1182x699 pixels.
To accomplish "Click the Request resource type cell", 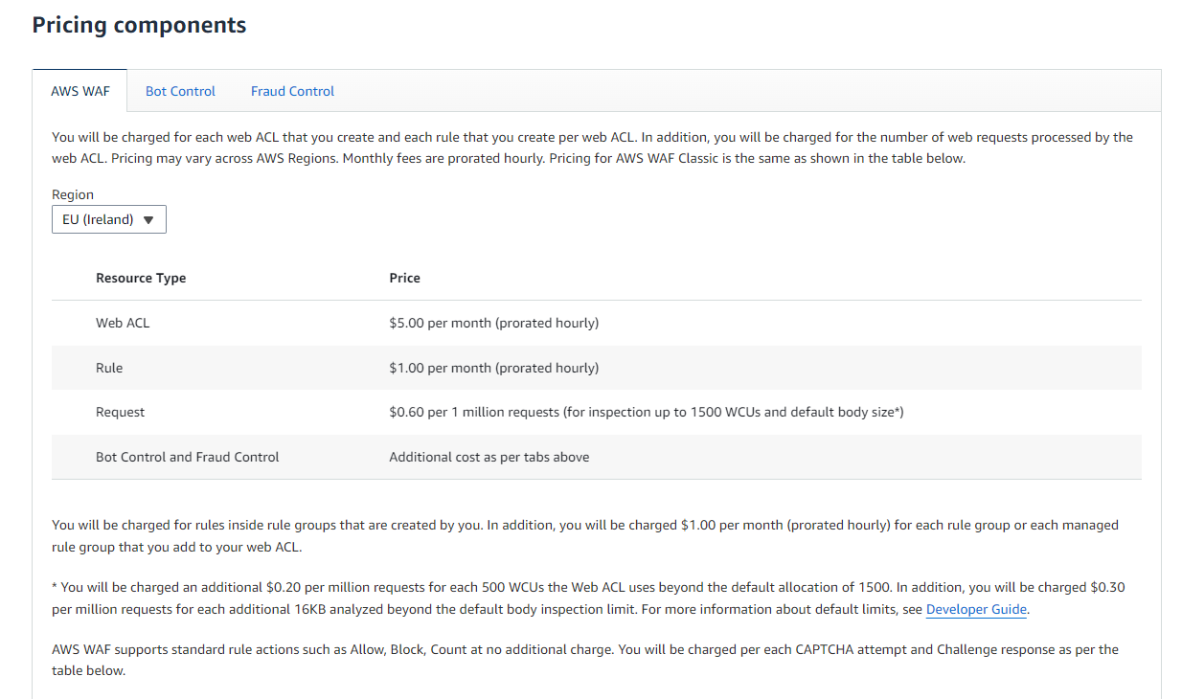I will click(x=120, y=412).
